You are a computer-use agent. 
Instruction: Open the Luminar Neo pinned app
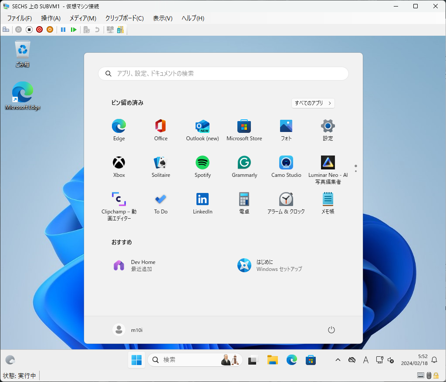328,170
